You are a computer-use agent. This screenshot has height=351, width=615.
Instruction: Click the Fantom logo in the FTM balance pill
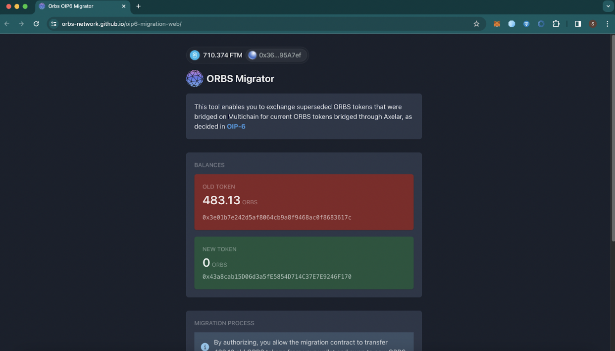[x=195, y=55]
